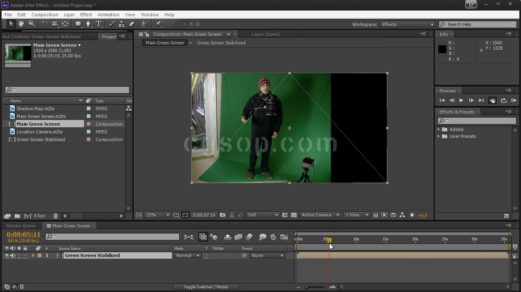Click the Toggle Switches / Modes button
The height and width of the screenshot is (292, 521).
click(x=206, y=287)
